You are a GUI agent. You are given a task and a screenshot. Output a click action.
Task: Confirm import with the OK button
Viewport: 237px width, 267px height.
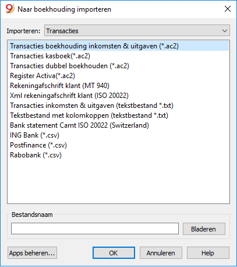114,253
